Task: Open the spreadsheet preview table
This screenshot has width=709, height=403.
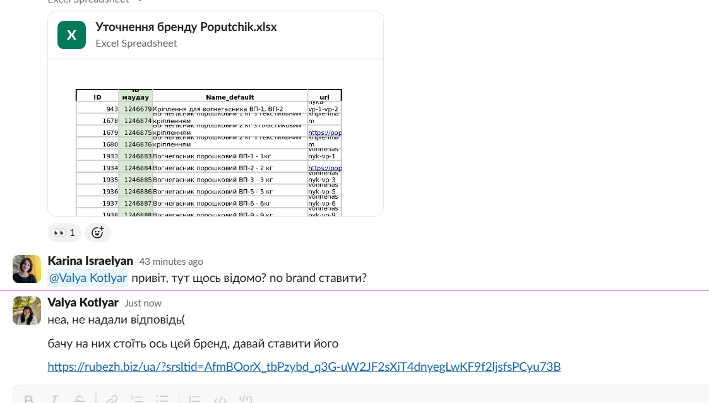Action: click(208, 153)
